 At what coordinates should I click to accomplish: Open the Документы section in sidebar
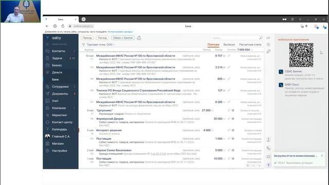click(60, 94)
